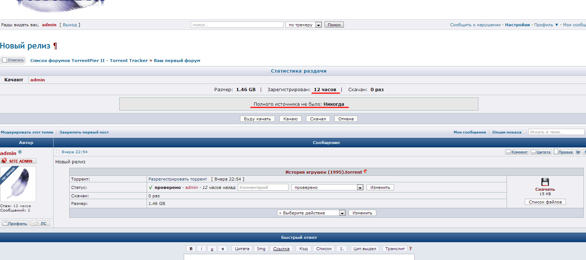Click the ЛС private message button

click(x=40, y=224)
